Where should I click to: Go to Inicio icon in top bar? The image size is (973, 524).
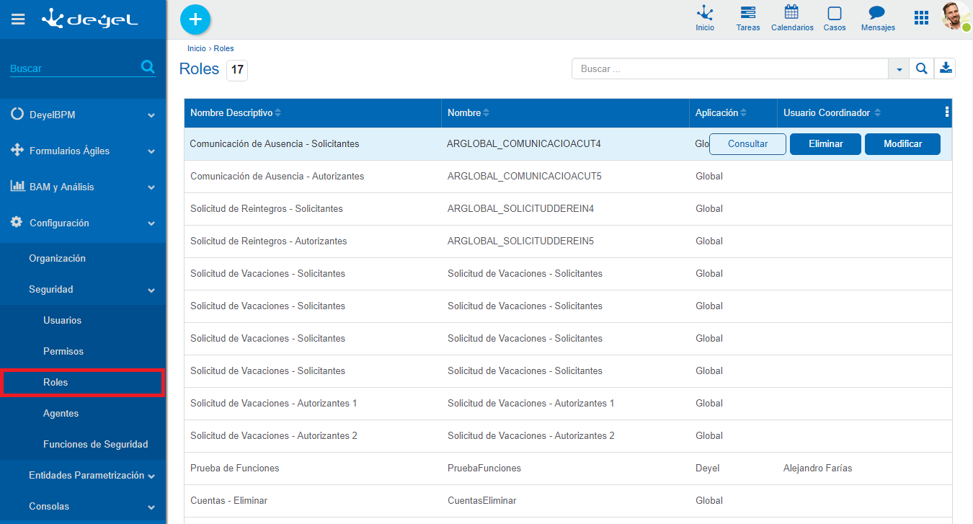[705, 19]
